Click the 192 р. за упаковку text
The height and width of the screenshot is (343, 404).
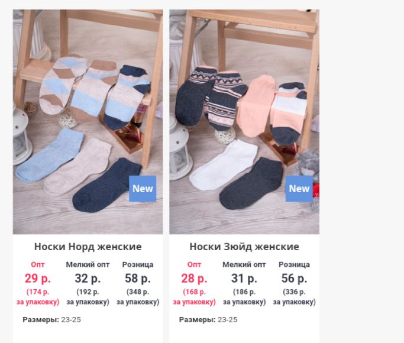88,297
